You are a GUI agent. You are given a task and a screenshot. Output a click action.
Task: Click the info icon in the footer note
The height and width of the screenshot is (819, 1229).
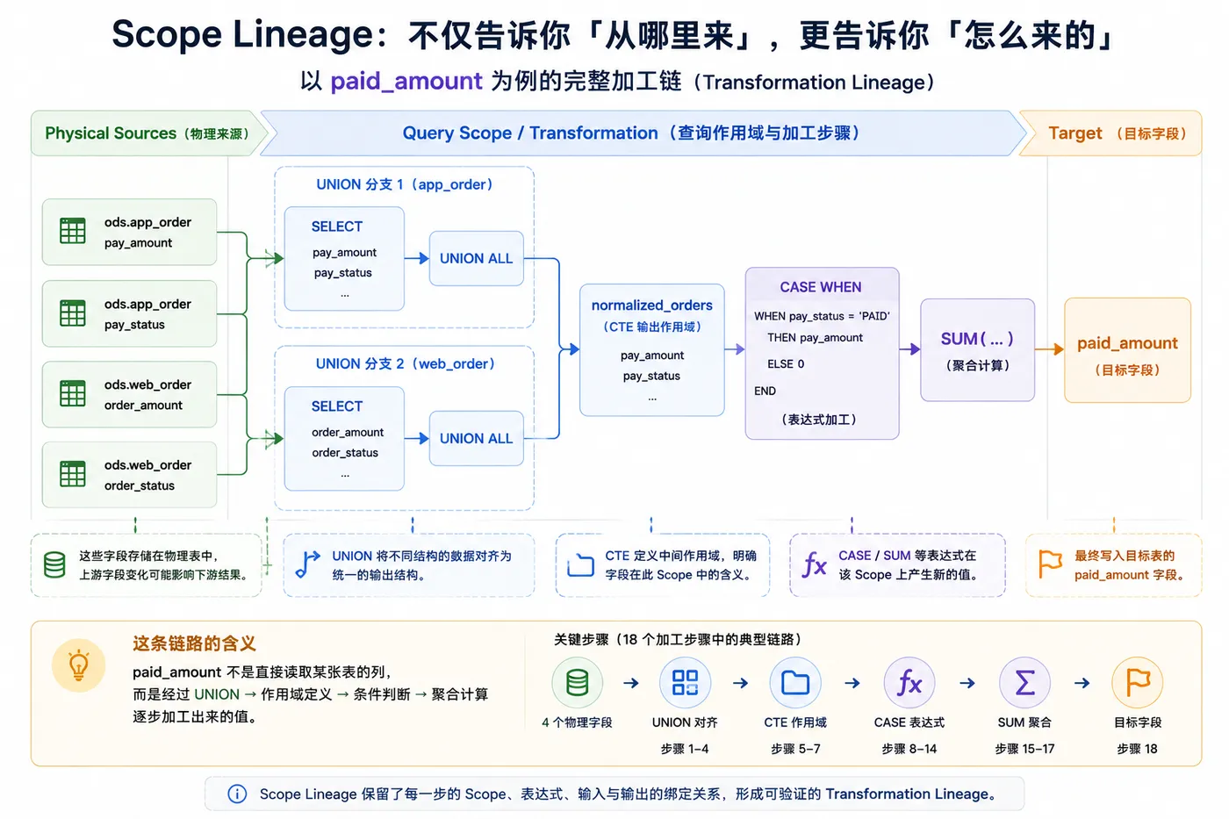237,794
